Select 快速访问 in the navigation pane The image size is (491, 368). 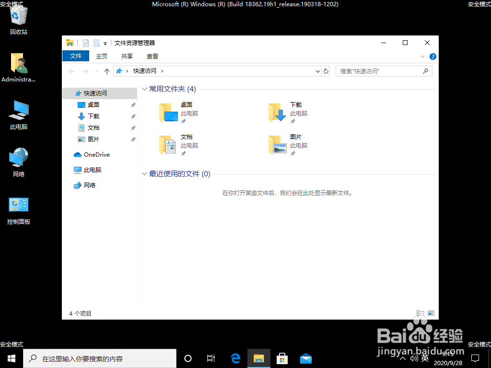pyautogui.click(x=100, y=93)
